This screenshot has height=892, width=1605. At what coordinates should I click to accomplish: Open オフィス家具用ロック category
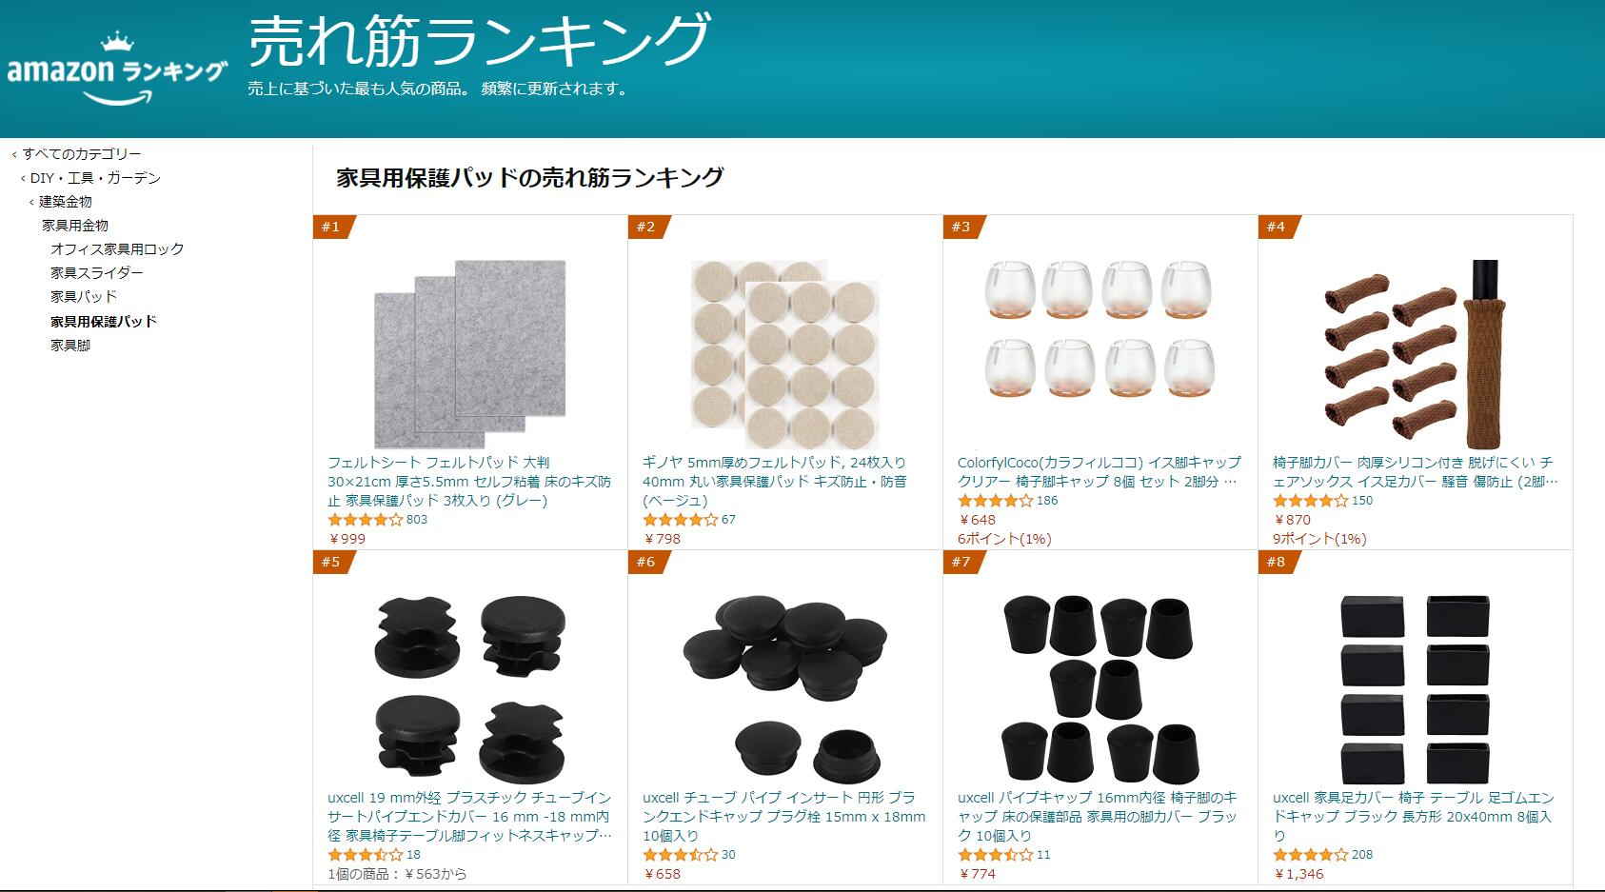117,249
